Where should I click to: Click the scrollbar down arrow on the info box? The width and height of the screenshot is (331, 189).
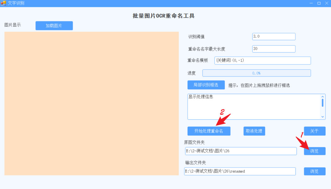coord(323,117)
